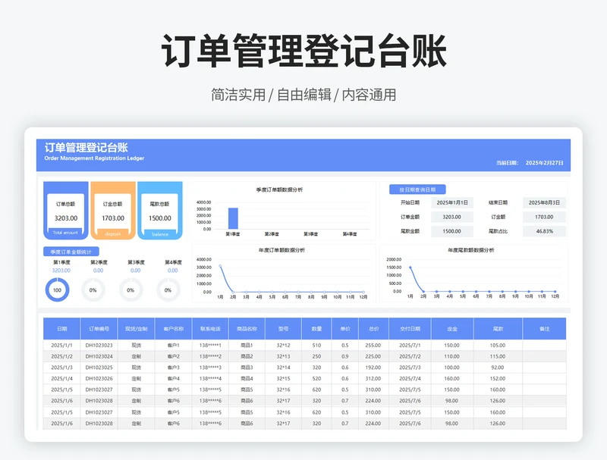Click the large heading 订单管理登记台账 at top
The width and height of the screenshot is (607, 460).
(304, 51)
